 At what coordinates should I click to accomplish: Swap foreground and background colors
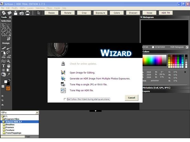9,80
